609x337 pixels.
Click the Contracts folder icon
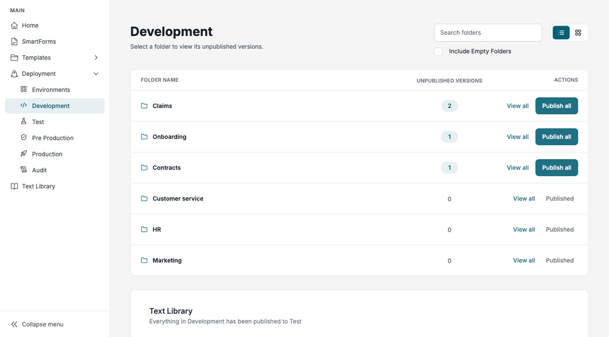tap(144, 167)
